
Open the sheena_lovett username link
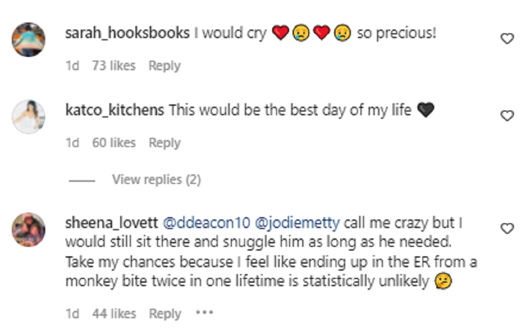click(111, 223)
